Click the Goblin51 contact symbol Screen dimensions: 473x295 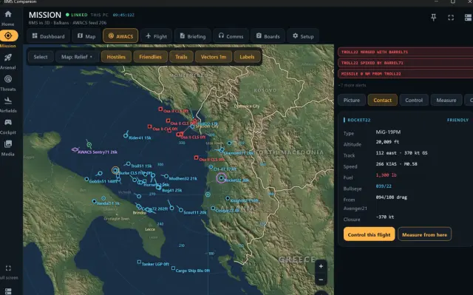(x=87, y=179)
